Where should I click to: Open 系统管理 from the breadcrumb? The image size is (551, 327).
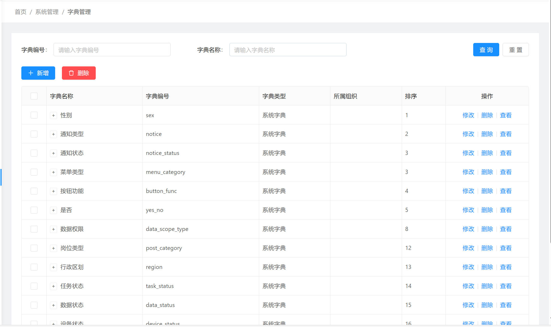coord(47,12)
